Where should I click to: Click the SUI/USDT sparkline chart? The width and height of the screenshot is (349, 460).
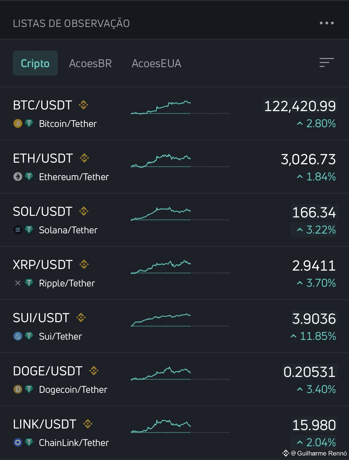pyautogui.click(x=180, y=320)
